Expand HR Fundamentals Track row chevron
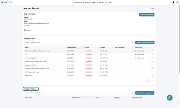 (153, 72)
